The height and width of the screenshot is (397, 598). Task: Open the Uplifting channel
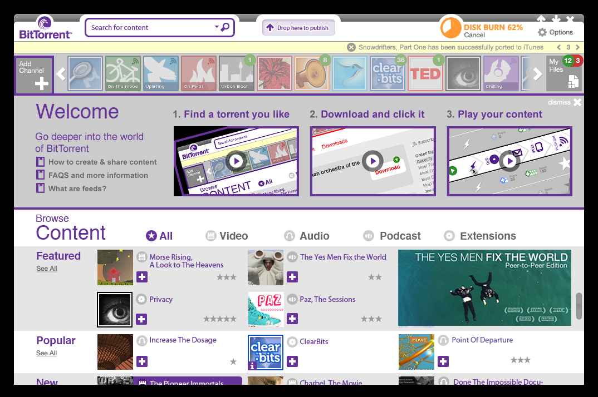coord(160,73)
